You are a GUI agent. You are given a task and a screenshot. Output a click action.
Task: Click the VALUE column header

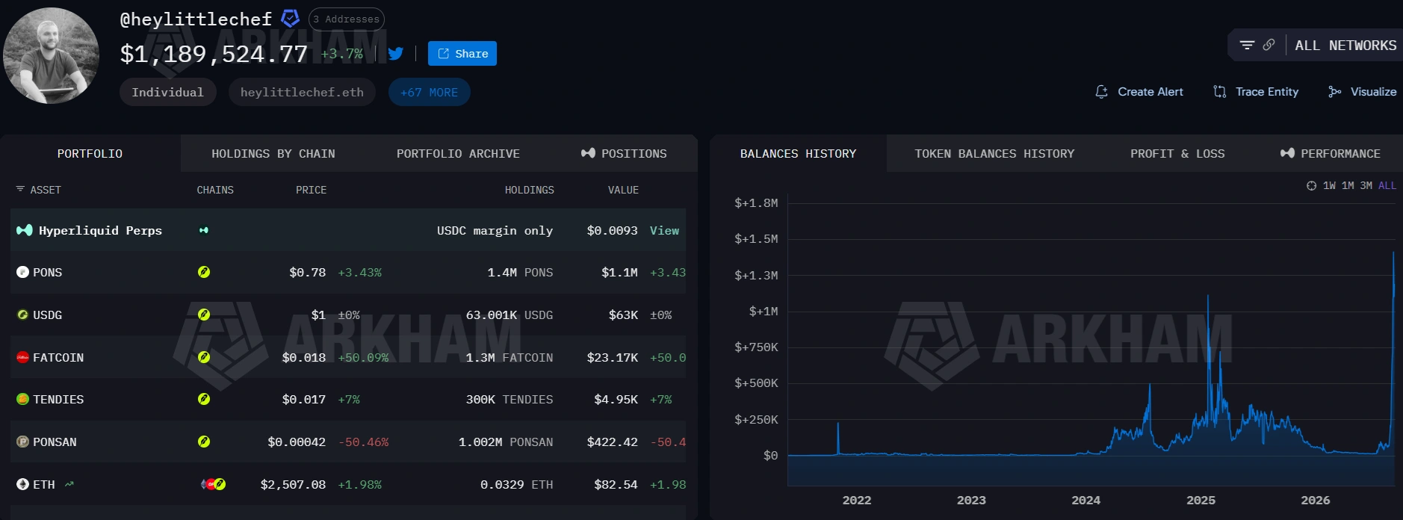[x=623, y=190]
